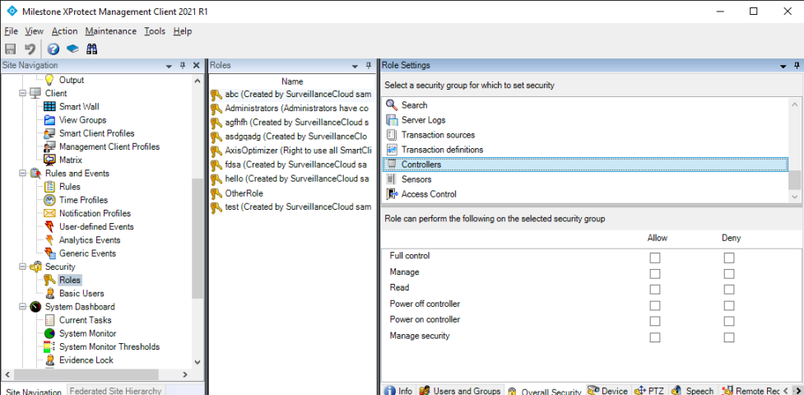The image size is (804, 395).
Task: Enable Allow for Manage security
Action: click(655, 337)
